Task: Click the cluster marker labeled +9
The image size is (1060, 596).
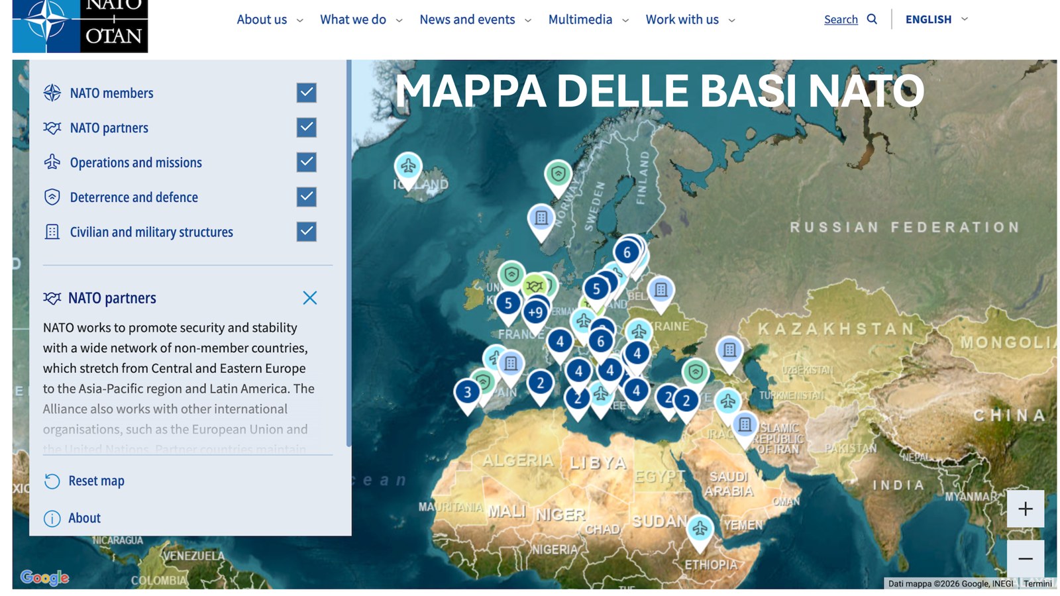Action: [x=535, y=312]
